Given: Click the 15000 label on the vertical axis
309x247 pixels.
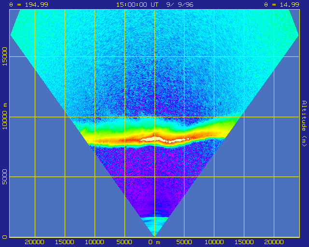Looking at the screenshot, I should coord(4,56).
